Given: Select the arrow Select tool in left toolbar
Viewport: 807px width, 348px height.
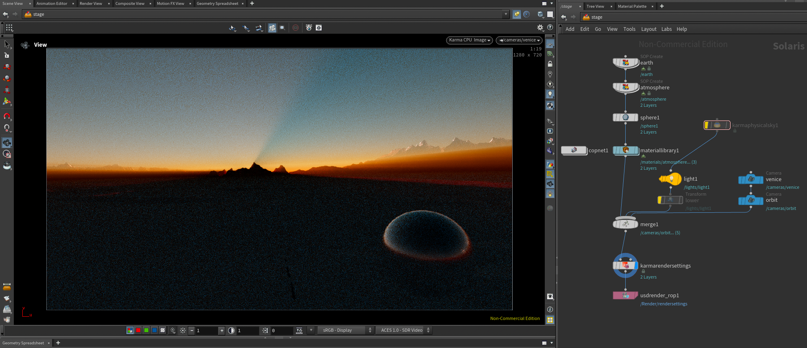Looking at the screenshot, I should click(7, 44).
